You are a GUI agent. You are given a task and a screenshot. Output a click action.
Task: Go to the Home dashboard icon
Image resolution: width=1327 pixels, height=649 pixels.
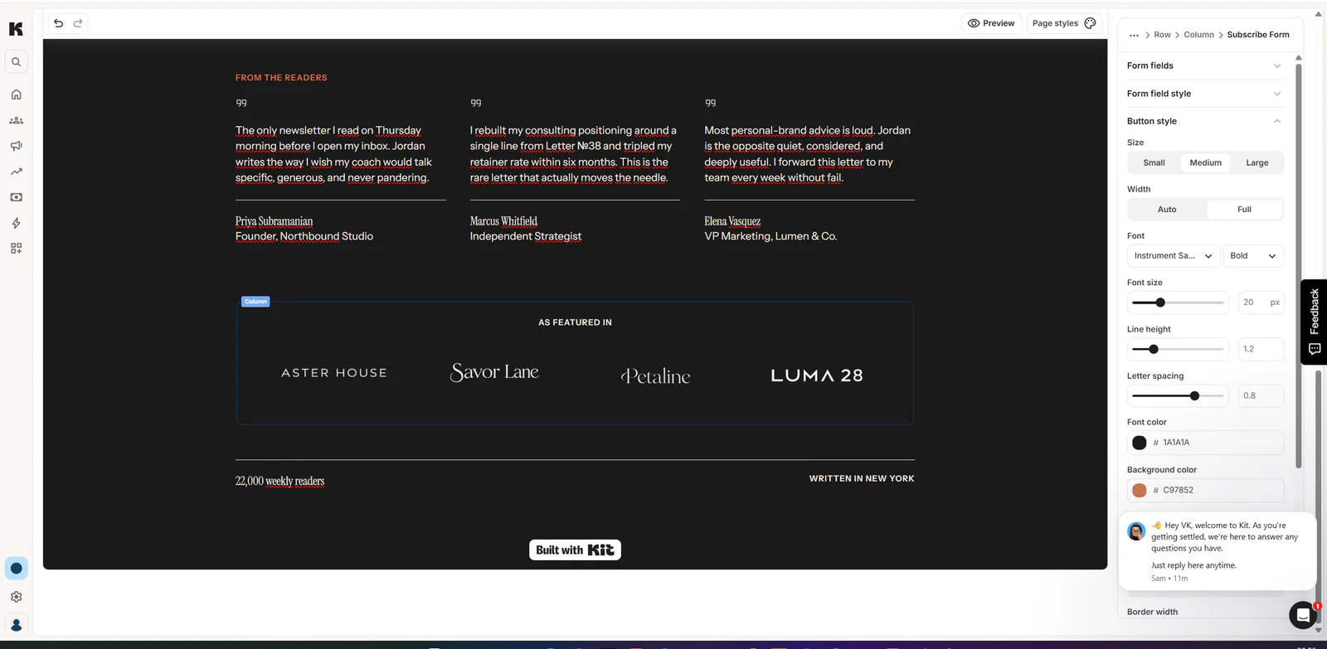coord(16,94)
